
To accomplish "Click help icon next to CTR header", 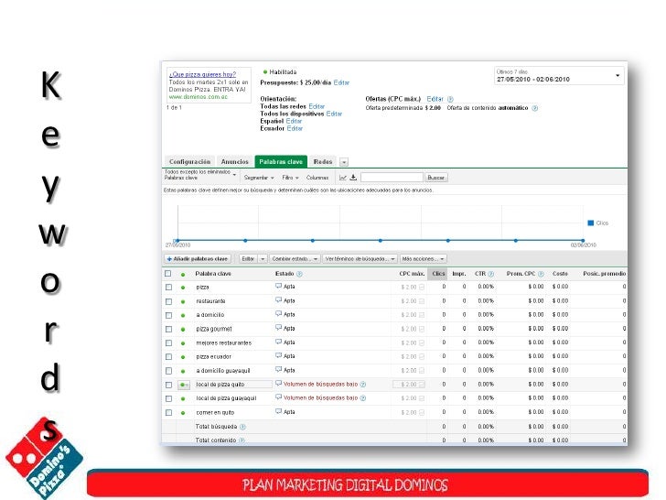I will coord(491,274).
